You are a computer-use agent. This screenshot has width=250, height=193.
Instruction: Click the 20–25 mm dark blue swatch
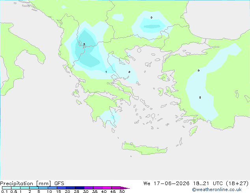(71, 188)
